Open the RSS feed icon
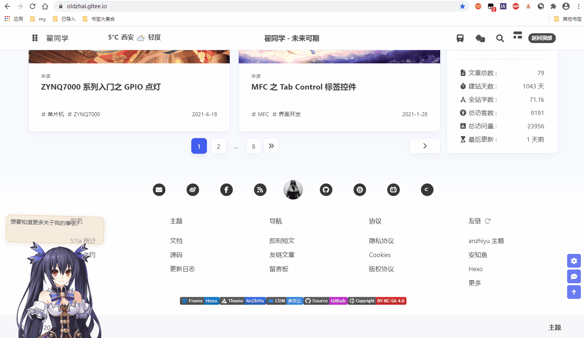Viewport: 584px width, 338px height. [x=260, y=190]
